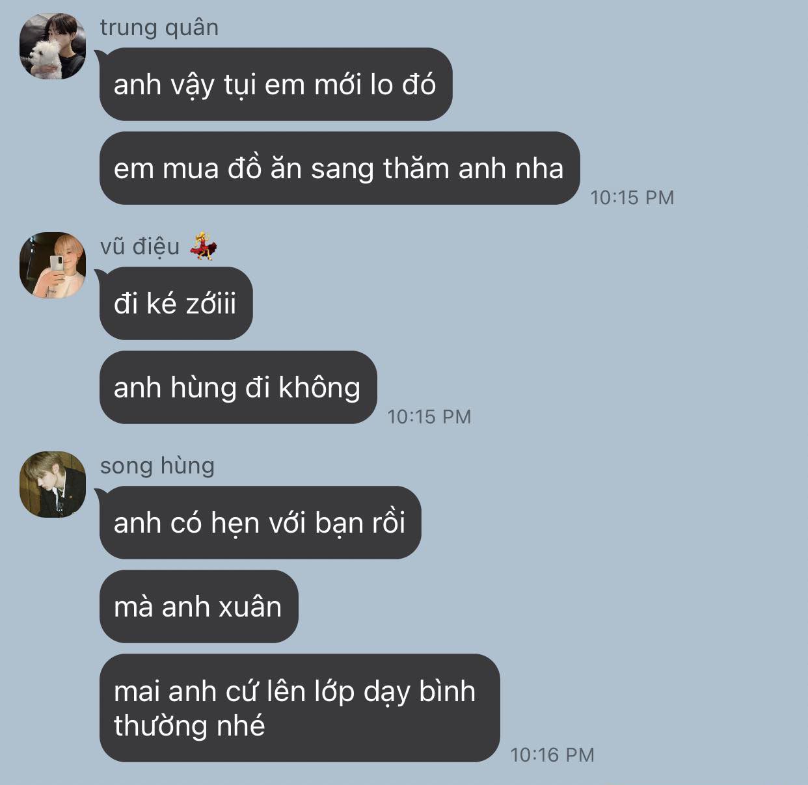The width and height of the screenshot is (808, 785).
Task: Select message 'mai anh cứ lên lớp dạy bình thường nhé'
Action: pyautogui.click(x=300, y=708)
